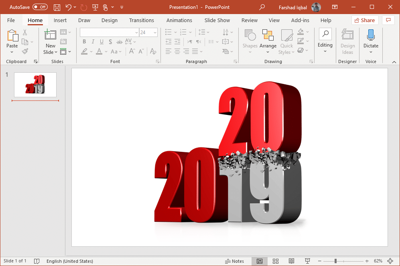Switch to Slide Sorter view
The image size is (400, 266).
[x=276, y=261]
